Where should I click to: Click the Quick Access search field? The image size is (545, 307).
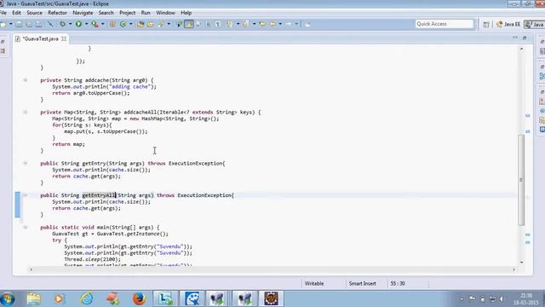pos(445,24)
